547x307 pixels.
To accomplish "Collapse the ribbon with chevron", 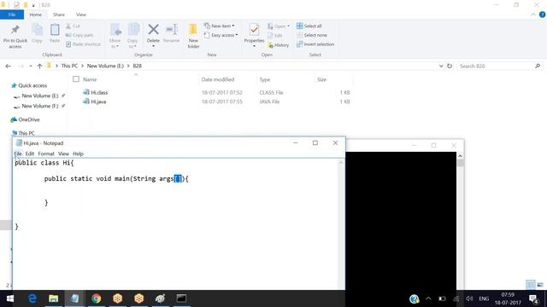I will click(x=533, y=14).
